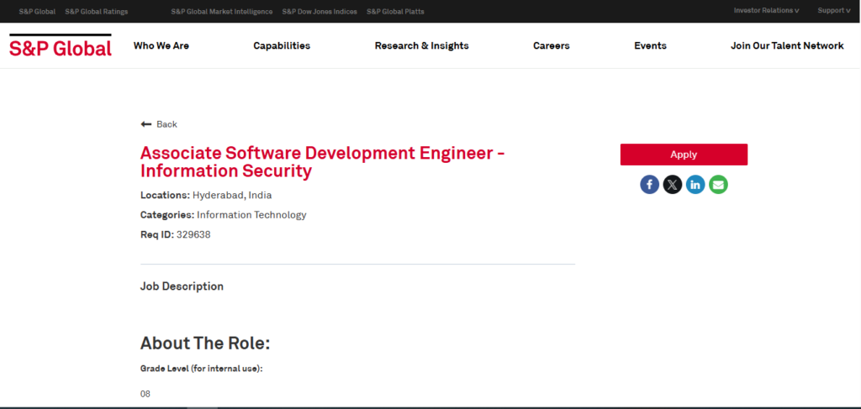
Task: Select location text Hyderabad, India
Action: [232, 195]
